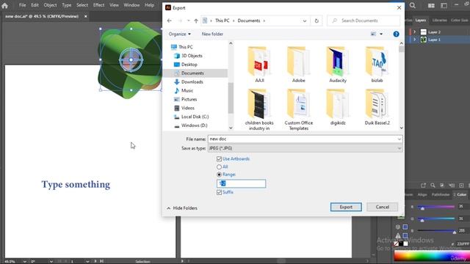Open the Organize dropdown menu

(179, 34)
